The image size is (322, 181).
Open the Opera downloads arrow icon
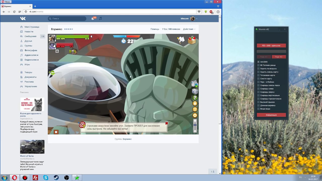point(218,12)
